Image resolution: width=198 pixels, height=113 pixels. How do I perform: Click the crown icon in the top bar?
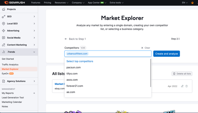pos(192,3)
